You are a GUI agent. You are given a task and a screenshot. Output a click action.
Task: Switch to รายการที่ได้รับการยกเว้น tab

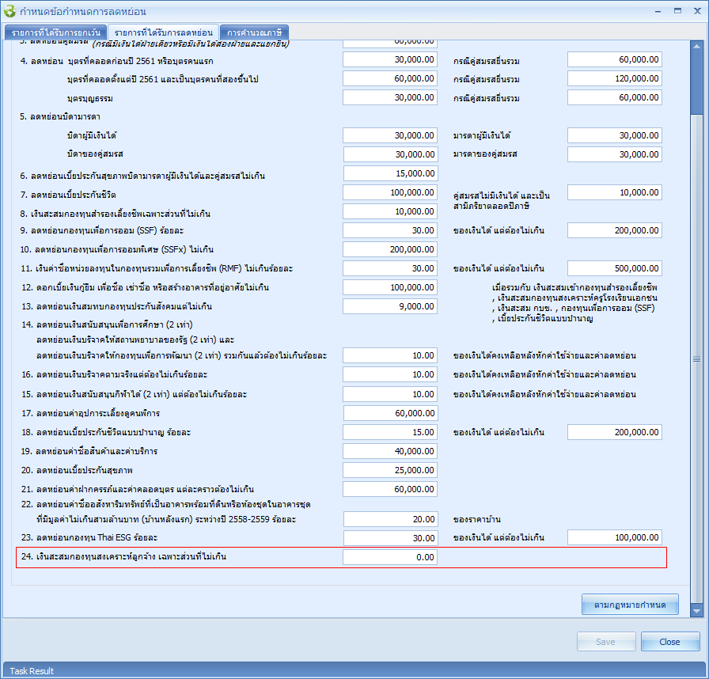pos(55,32)
